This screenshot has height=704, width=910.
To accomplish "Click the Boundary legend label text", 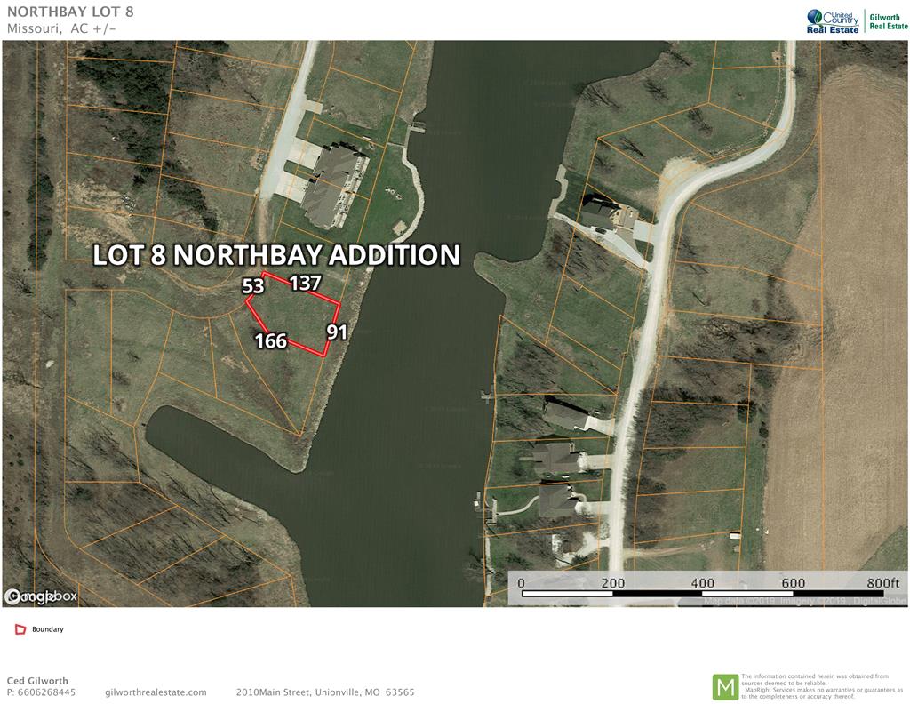I will pos(48,629).
